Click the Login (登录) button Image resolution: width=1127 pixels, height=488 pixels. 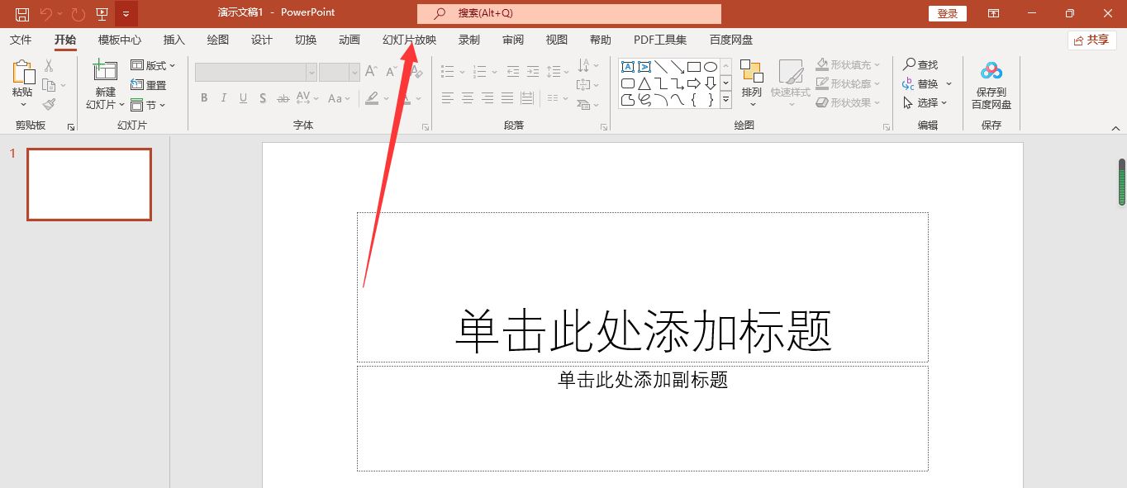(948, 13)
